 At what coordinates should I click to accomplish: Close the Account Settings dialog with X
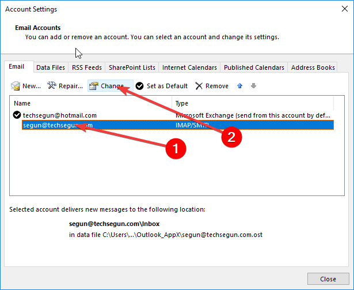coord(345,9)
